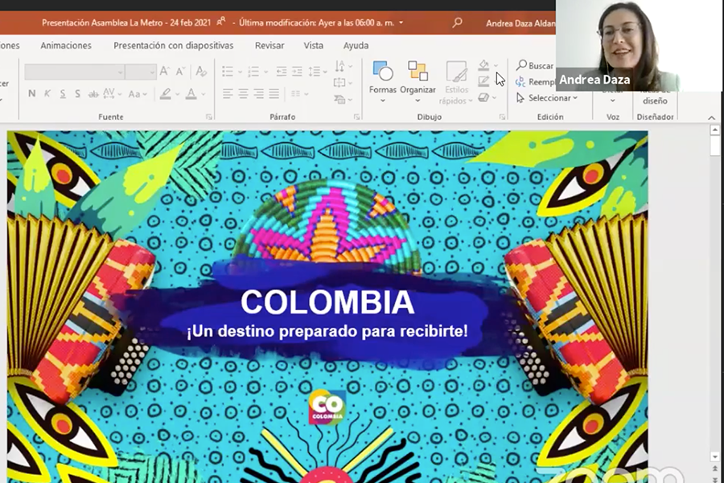This screenshot has width=724, height=483.
Task: Align text left
Action: [227, 94]
